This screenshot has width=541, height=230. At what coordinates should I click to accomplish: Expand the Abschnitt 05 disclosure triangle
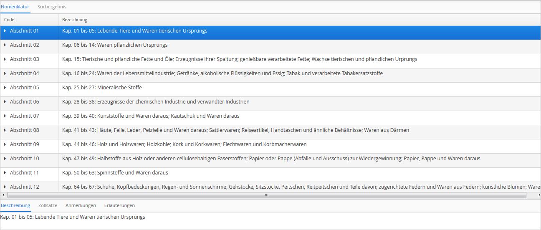coord(5,88)
